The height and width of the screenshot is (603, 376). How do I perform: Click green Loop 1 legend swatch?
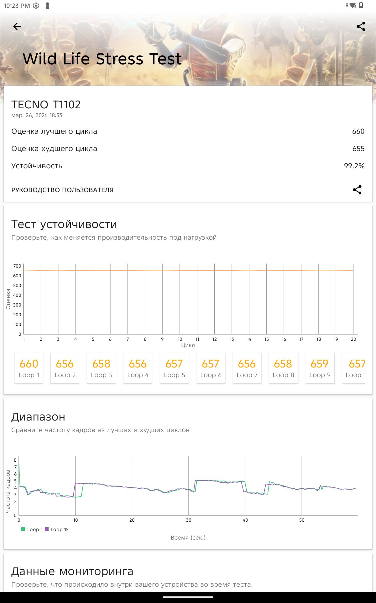point(23,529)
